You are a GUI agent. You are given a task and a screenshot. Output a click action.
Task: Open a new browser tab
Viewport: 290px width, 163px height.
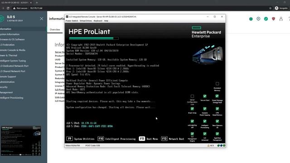37,3
